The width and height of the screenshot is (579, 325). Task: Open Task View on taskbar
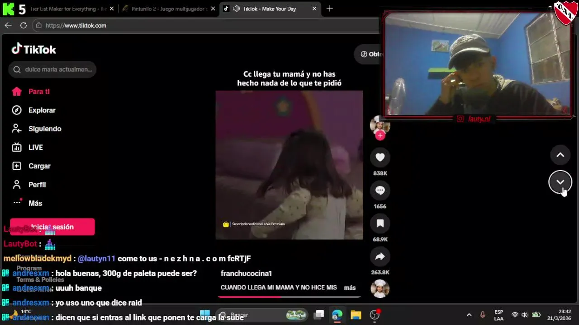click(319, 315)
